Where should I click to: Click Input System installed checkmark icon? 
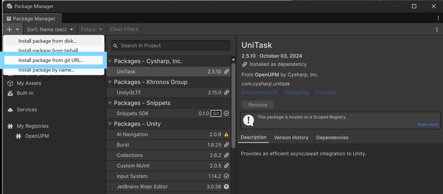click(226, 176)
